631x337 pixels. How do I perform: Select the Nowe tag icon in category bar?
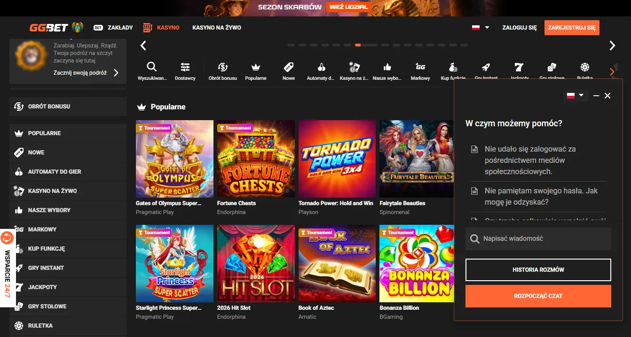pyautogui.click(x=289, y=67)
